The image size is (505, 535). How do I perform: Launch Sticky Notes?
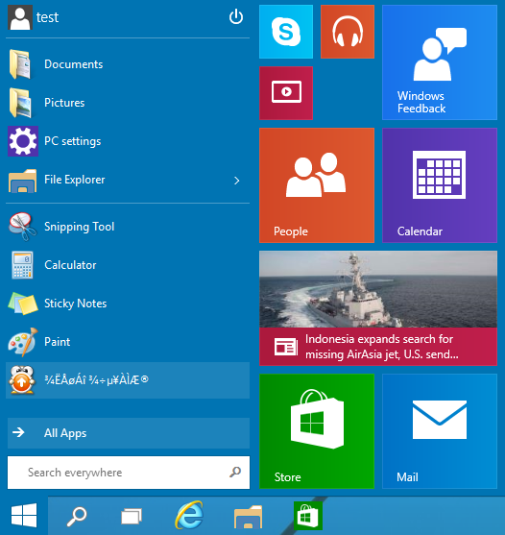(128, 304)
